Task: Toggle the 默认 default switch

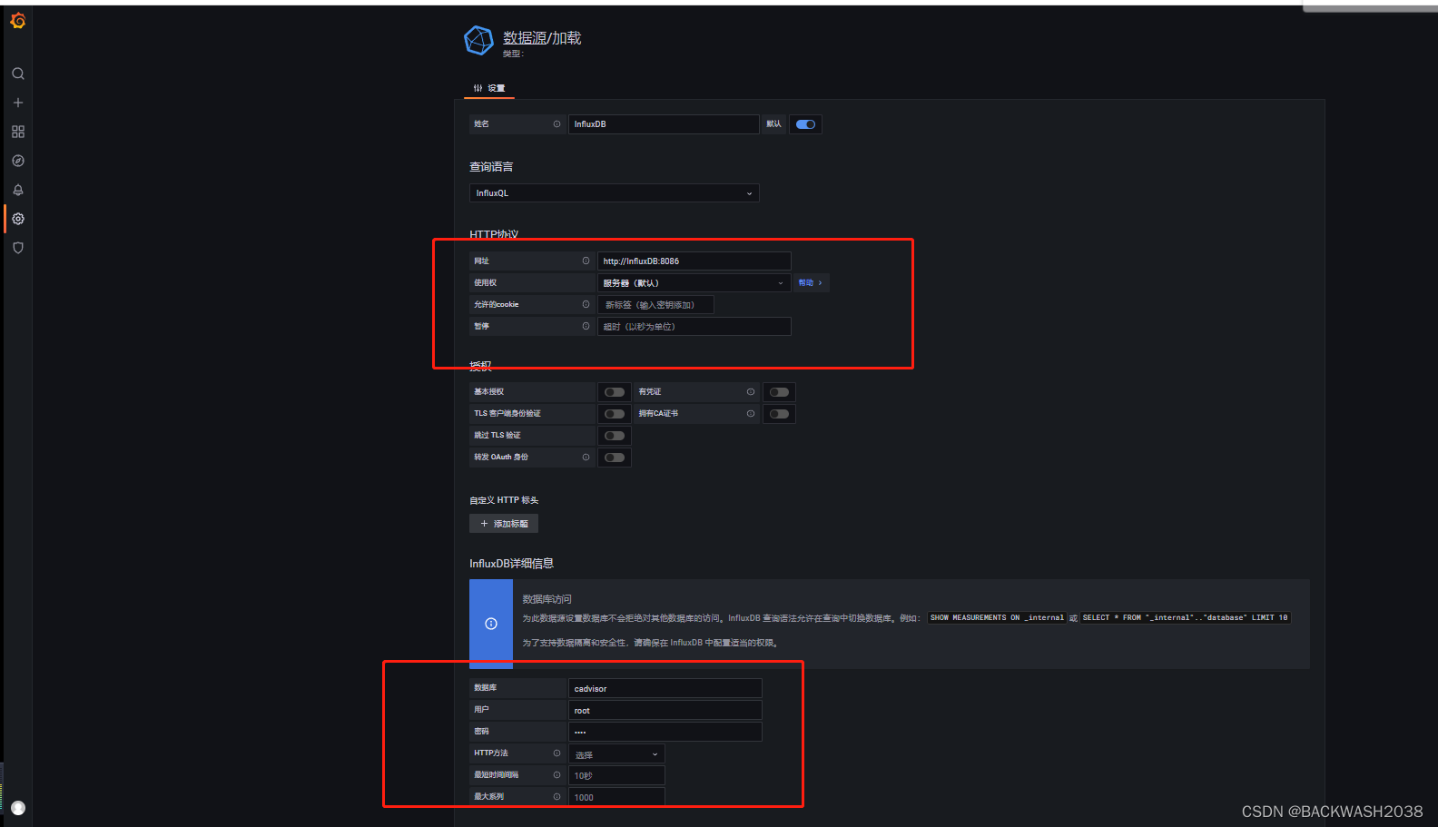Action: 805,124
